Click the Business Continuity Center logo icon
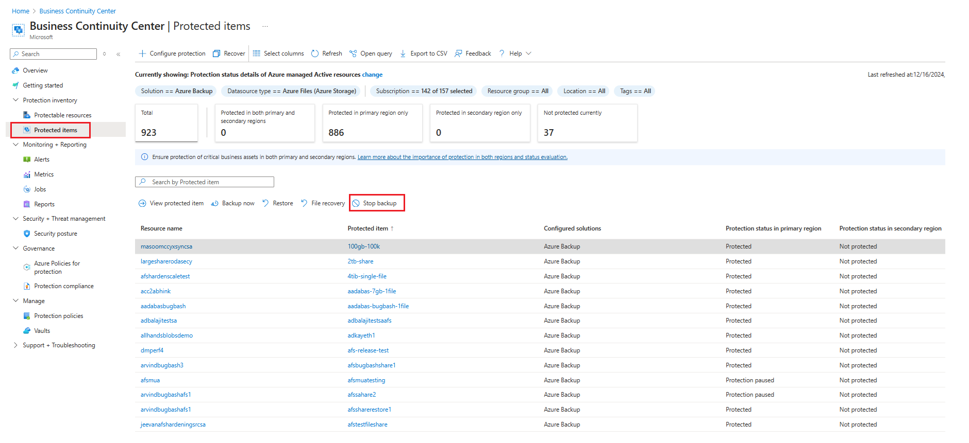 click(18, 30)
